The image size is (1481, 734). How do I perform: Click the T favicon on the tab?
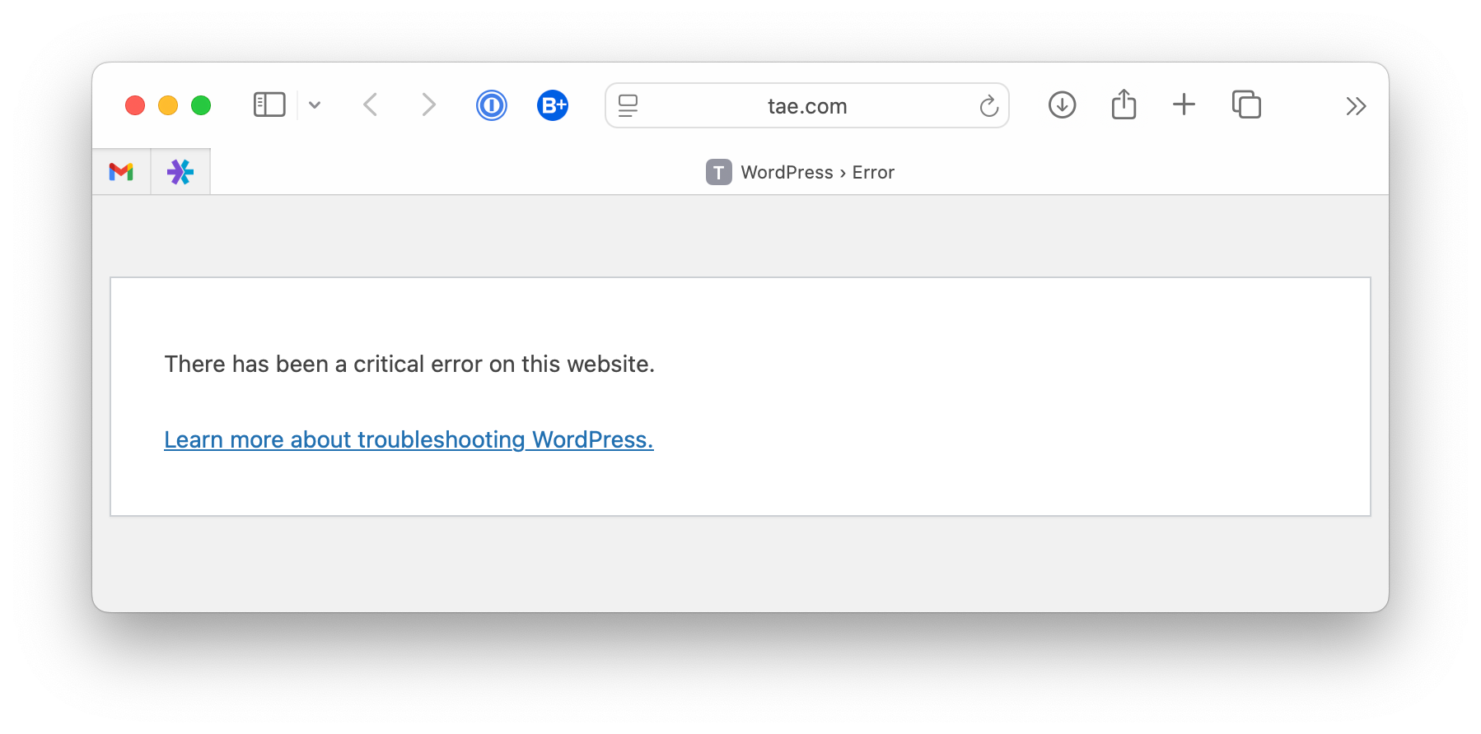717,172
